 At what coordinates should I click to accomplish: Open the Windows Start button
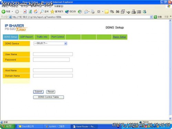click(x=8, y=126)
